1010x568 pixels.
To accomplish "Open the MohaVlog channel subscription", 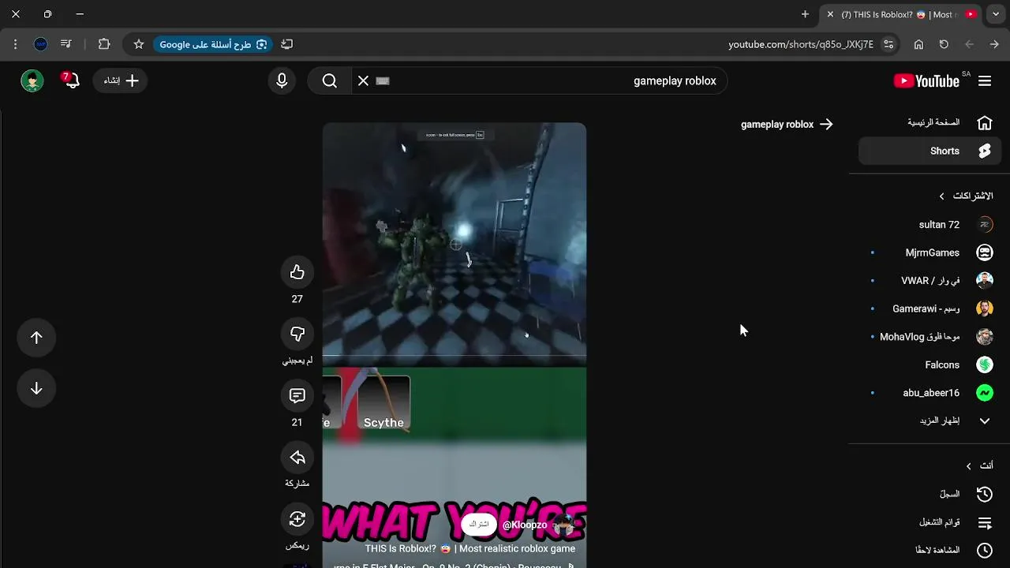I will tap(930, 337).
